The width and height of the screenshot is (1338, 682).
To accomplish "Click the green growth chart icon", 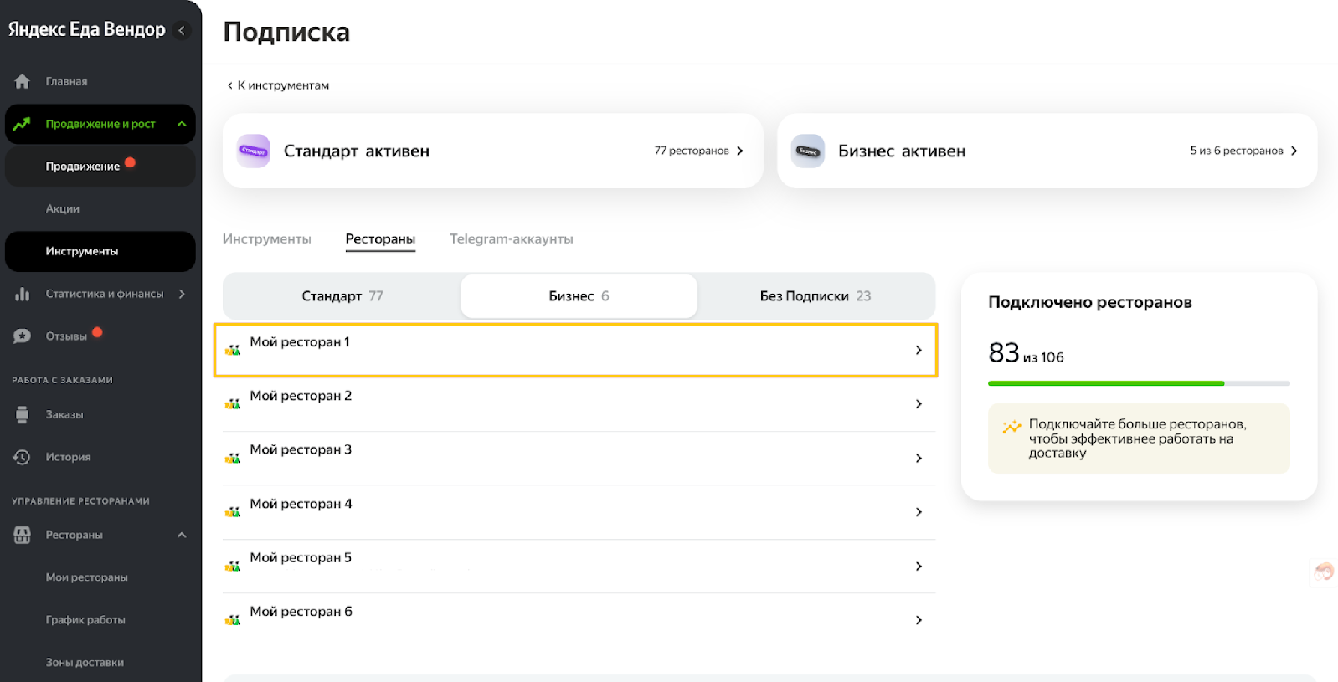I will (x=22, y=124).
